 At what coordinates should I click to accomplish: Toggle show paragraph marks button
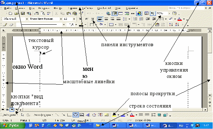152,13
